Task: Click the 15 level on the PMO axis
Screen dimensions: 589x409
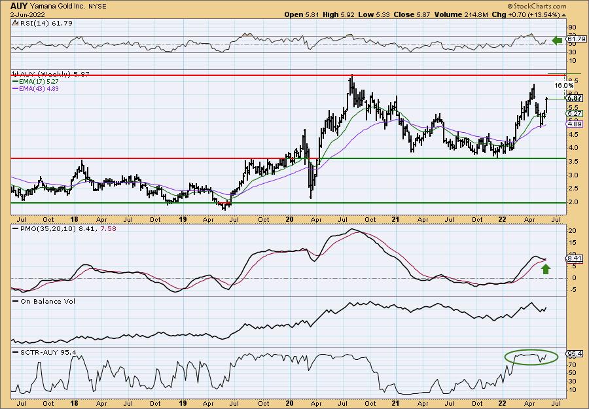Action: tap(573, 243)
